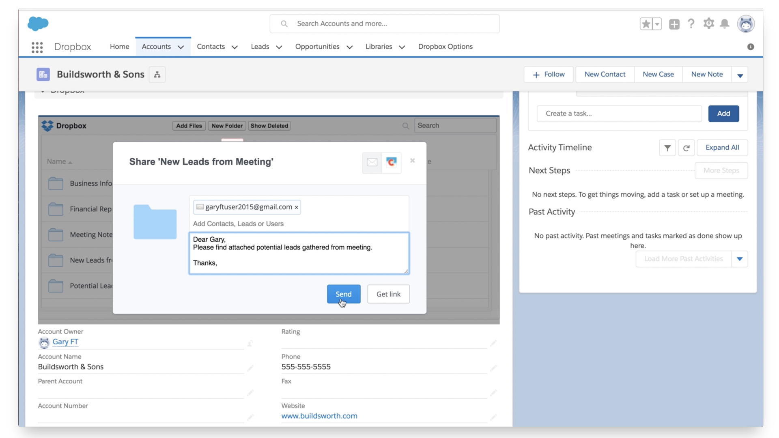The height and width of the screenshot is (438, 779).
Task: View the account hierarchy icon
Action: coord(157,75)
